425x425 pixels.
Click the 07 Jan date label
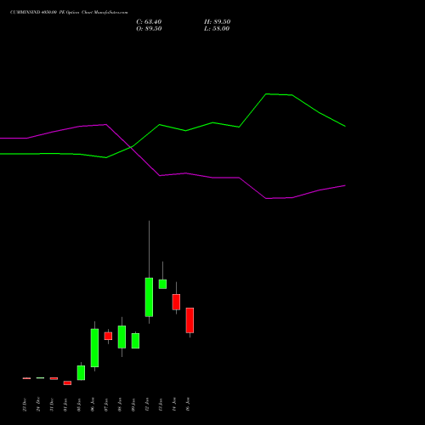[x=106, y=405]
